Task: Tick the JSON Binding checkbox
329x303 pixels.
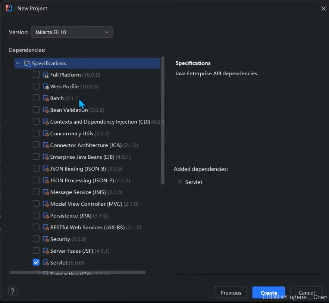Action: coord(36,168)
